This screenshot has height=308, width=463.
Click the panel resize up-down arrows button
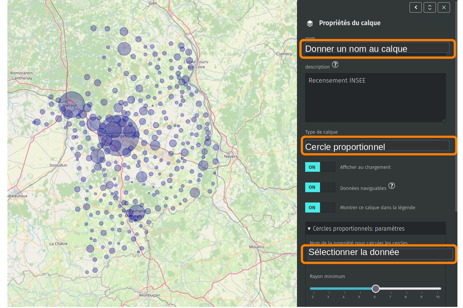(x=430, y=7)
